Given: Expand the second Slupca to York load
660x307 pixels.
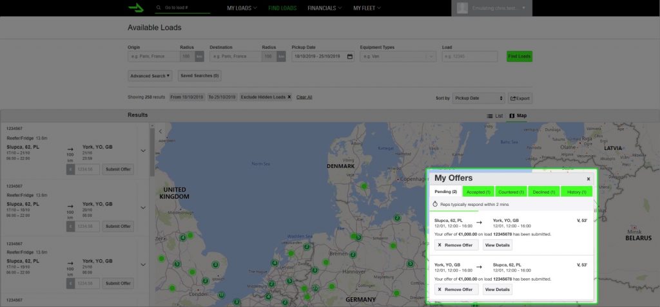Looking at the screenshot, I should click(x=143, y=207).
